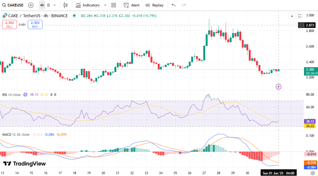The width and height of the screenshot is (318, 176).
Task: Click the MACD -0.070 orange axis label
Action: (310, 163)
